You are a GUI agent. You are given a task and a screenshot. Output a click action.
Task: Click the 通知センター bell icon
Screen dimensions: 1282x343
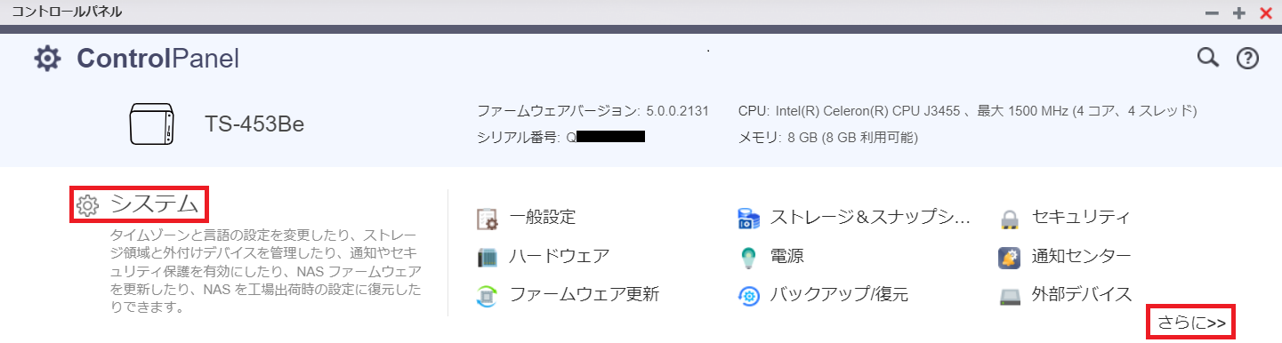click(1009, 258)
